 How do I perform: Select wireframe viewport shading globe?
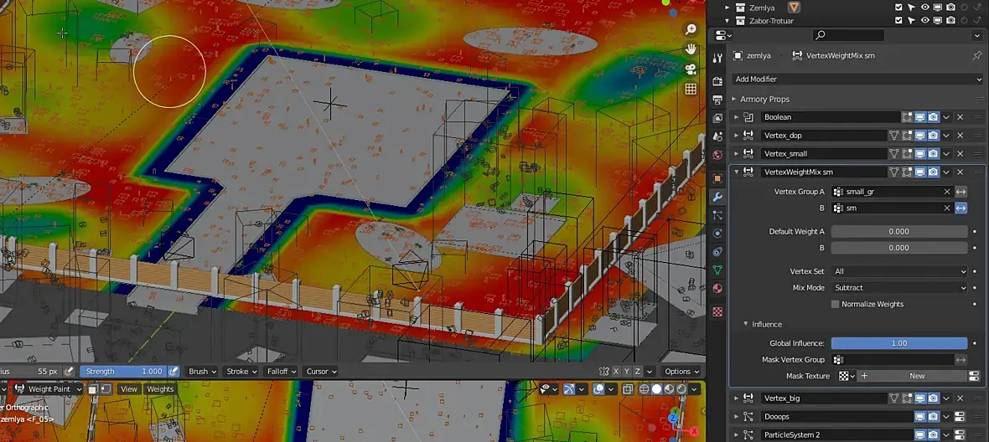(x=645, y=389)
